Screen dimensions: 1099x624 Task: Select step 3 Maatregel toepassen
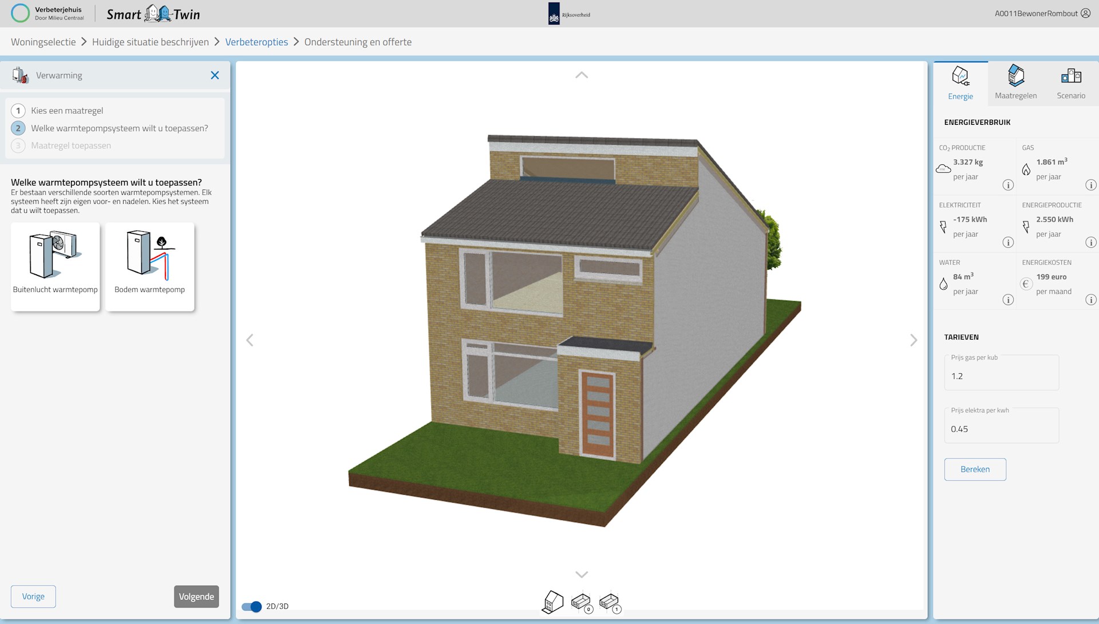coord(61,145)
